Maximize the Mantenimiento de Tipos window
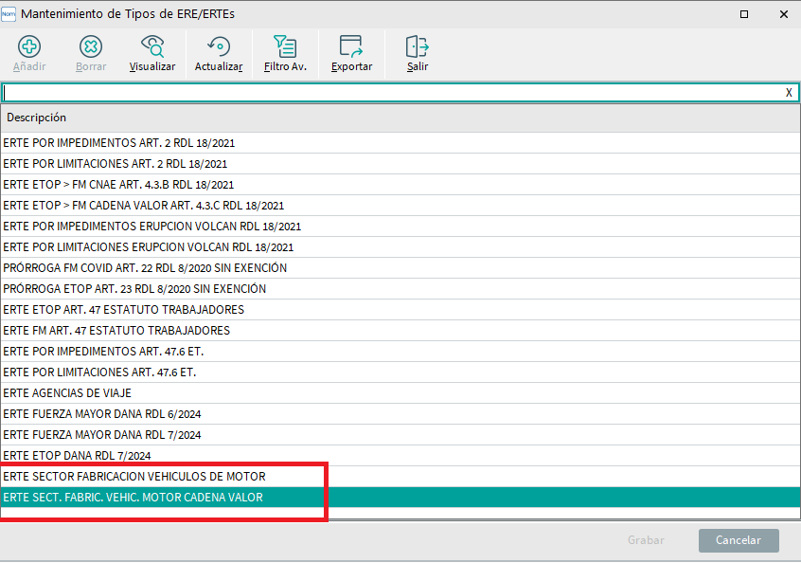Screen dimensions: 801x563 tap(744, 14)
